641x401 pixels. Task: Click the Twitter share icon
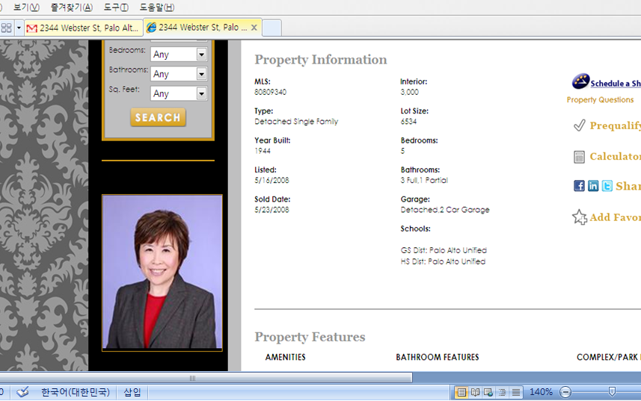[x=607, y=186]
